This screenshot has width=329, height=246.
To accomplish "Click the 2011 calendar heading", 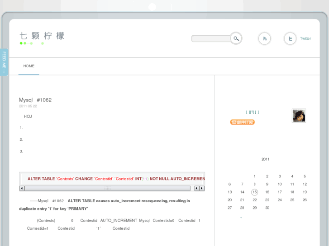I will 266,159.
